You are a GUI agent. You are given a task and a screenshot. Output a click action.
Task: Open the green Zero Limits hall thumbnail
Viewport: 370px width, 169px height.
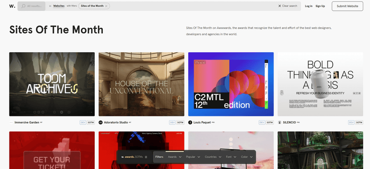click(320, 150)
